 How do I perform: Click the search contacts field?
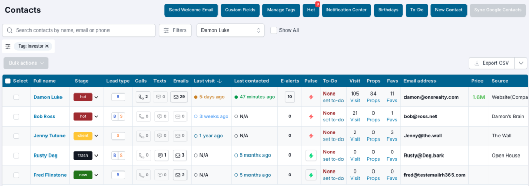pyautogui.click(x=79, y=30)
